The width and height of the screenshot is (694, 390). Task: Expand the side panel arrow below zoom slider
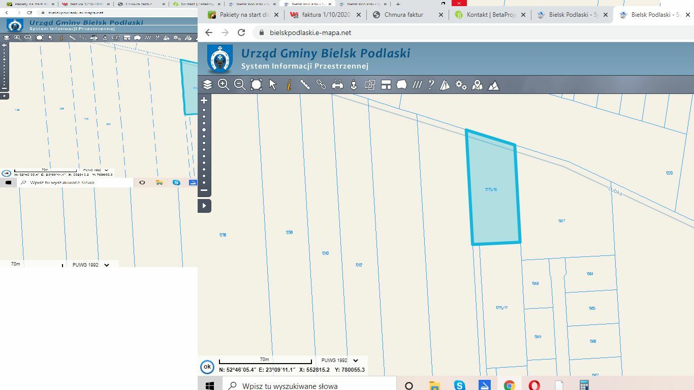click(x=204, y=206)
